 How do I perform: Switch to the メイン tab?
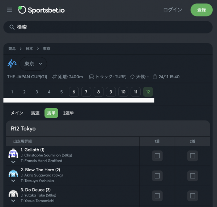17,113
